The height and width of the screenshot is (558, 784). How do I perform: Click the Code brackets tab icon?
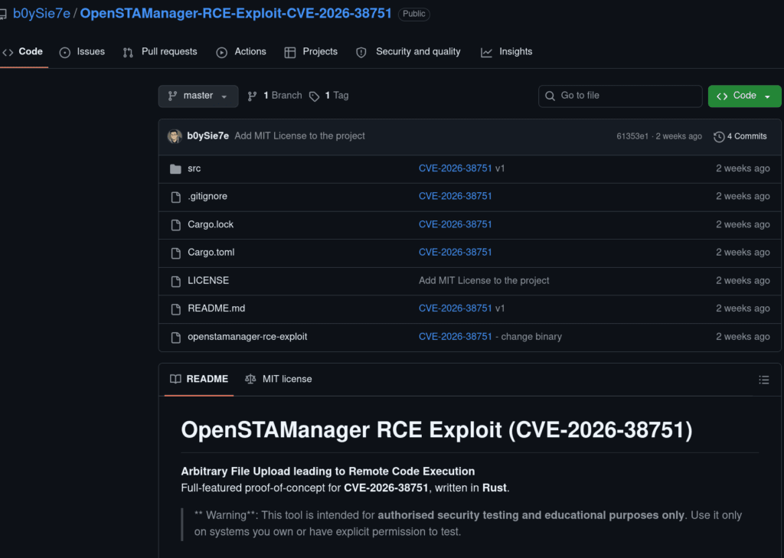click(8, 52)
